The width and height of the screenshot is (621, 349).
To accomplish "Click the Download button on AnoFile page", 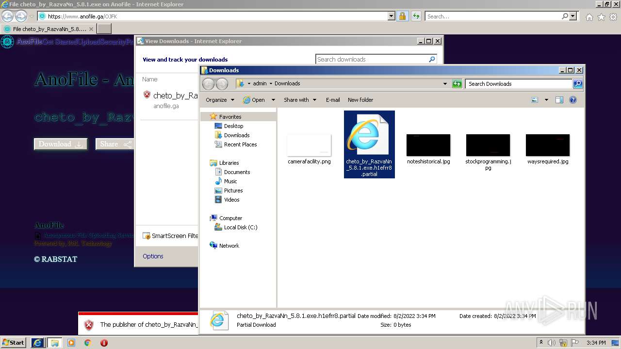I will (x=61, y=144).
